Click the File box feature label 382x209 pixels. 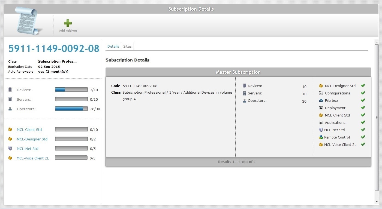click(x=332, y=100)
